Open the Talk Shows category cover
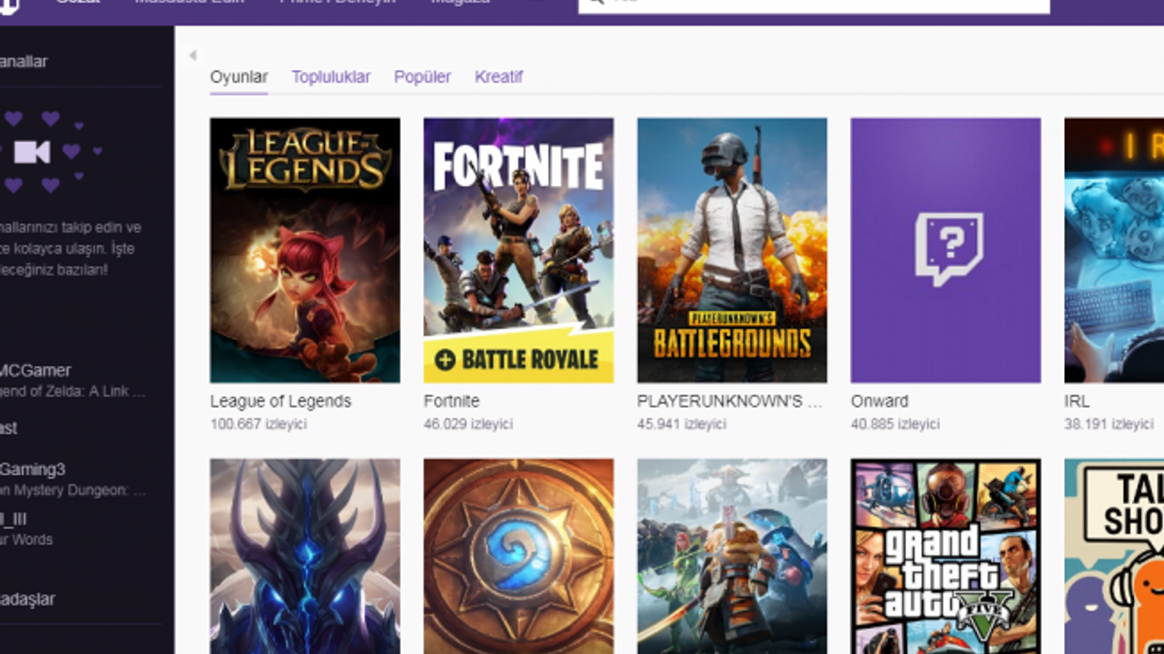Image resolution: width=1164 pixels, height=654 pixels. (1114, 556)
